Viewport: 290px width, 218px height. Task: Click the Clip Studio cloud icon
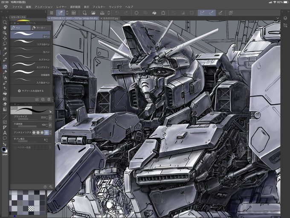74,13
